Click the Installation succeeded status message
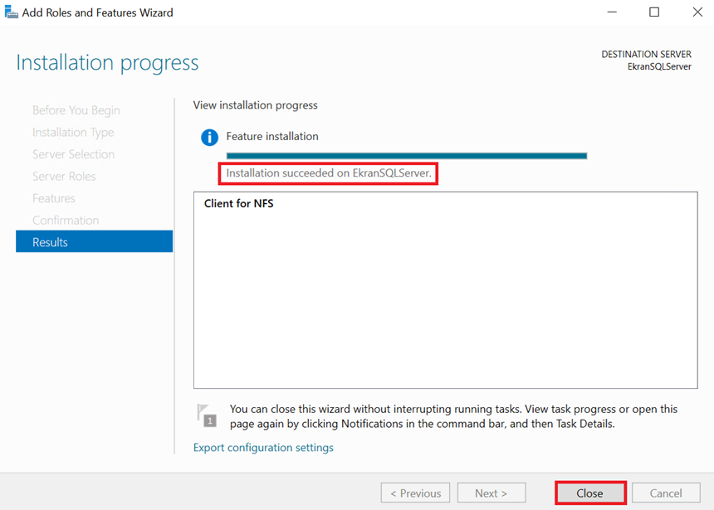The width and height of the screenshot is (714, 510). (329, 174)
